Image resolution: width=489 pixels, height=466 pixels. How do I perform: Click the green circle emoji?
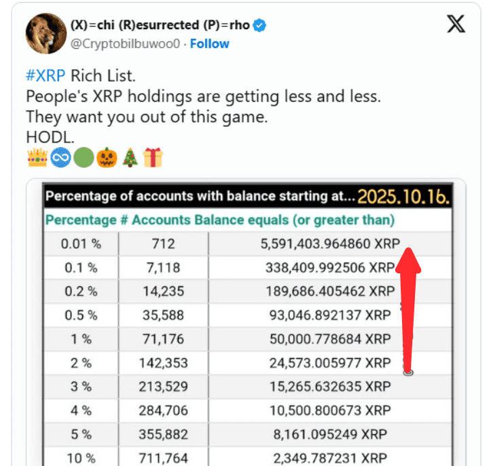84,158
